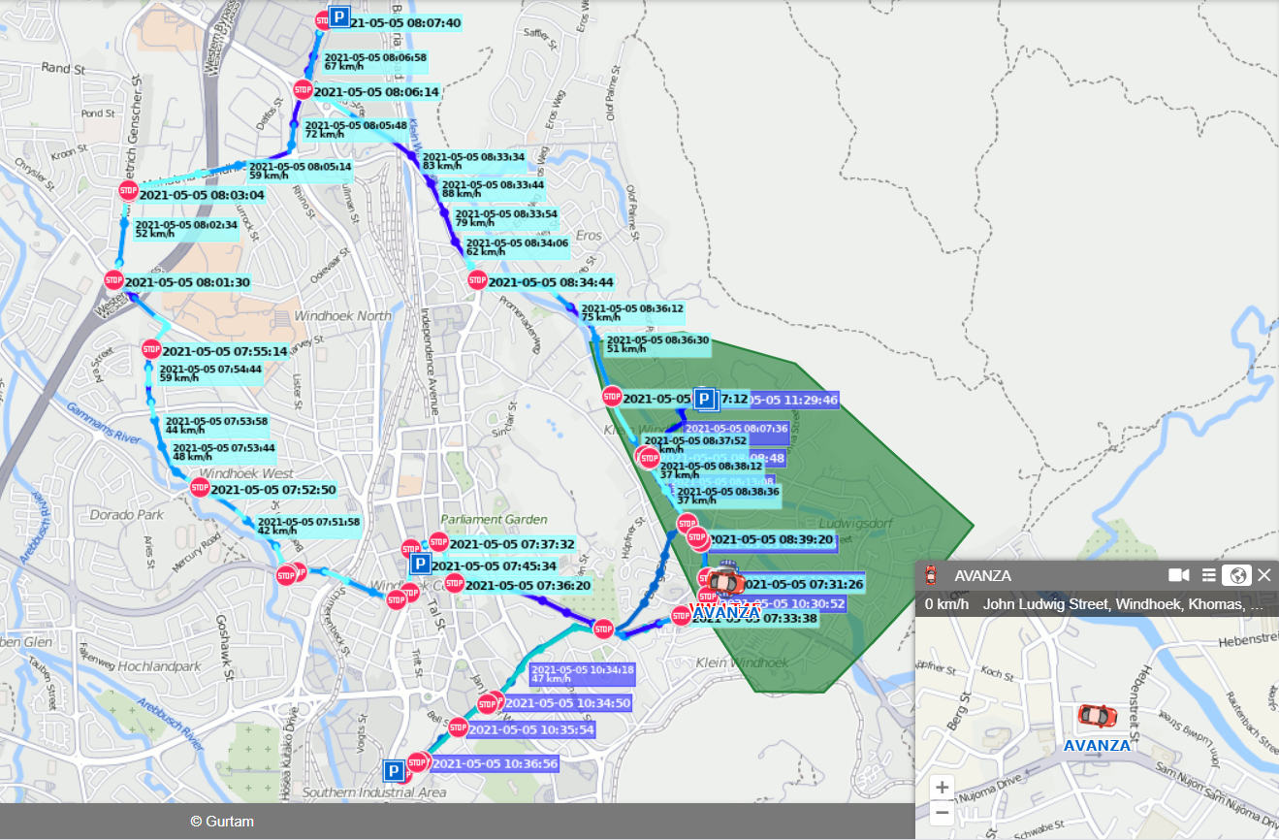Zoom out on the mini-map
The width and height of the screenshot is (1279, 840).
click(x=943, y=813)
